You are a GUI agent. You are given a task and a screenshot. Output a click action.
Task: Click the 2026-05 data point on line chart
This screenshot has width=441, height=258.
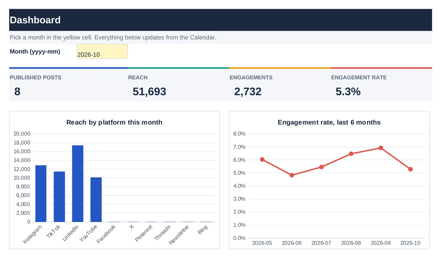point(262,160)
